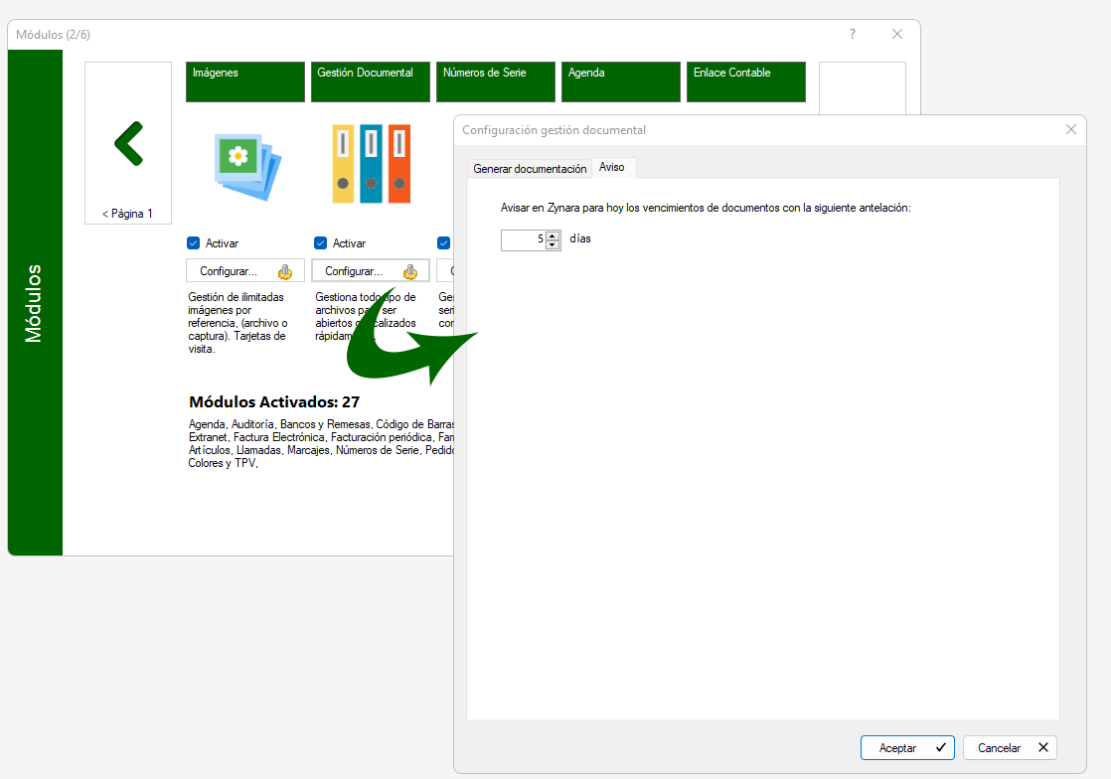Switch to the Aviso tab
Viewport: 1111px width, 779px height.
pyautogui.click(x=612, y=167)
